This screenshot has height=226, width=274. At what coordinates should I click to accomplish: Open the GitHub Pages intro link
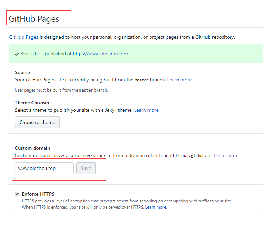(23, 37)
